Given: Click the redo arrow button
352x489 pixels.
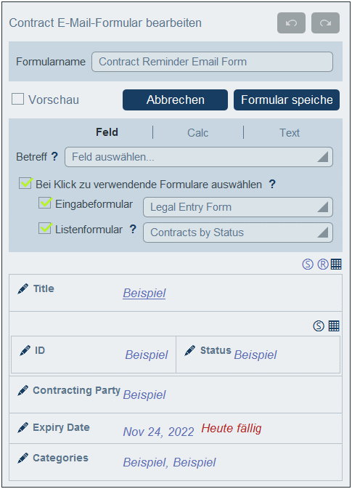Looking at the screenshot, I should pos(325,23).
